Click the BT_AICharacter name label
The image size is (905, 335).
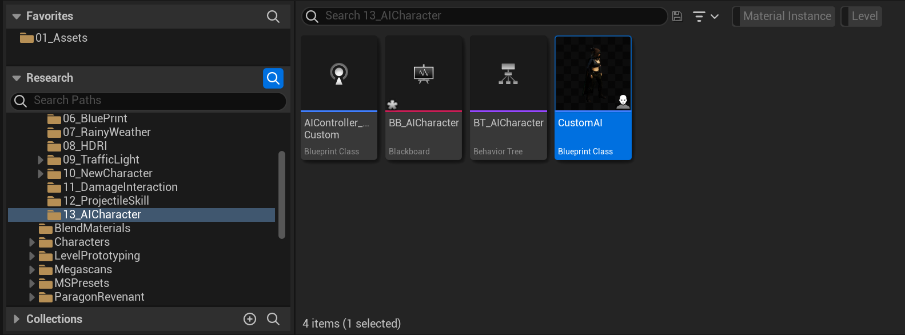pos(508,123)
